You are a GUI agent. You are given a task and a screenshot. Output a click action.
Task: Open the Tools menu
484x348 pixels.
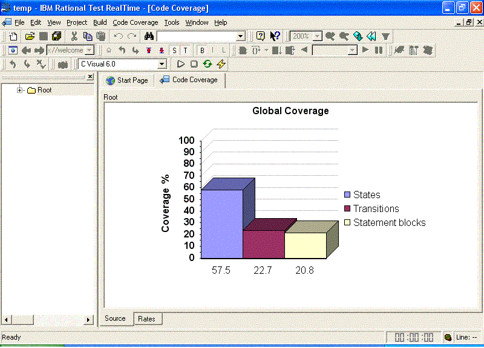172,22
